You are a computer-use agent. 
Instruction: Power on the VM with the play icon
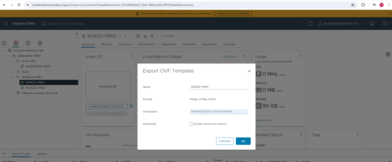point(125,36)
